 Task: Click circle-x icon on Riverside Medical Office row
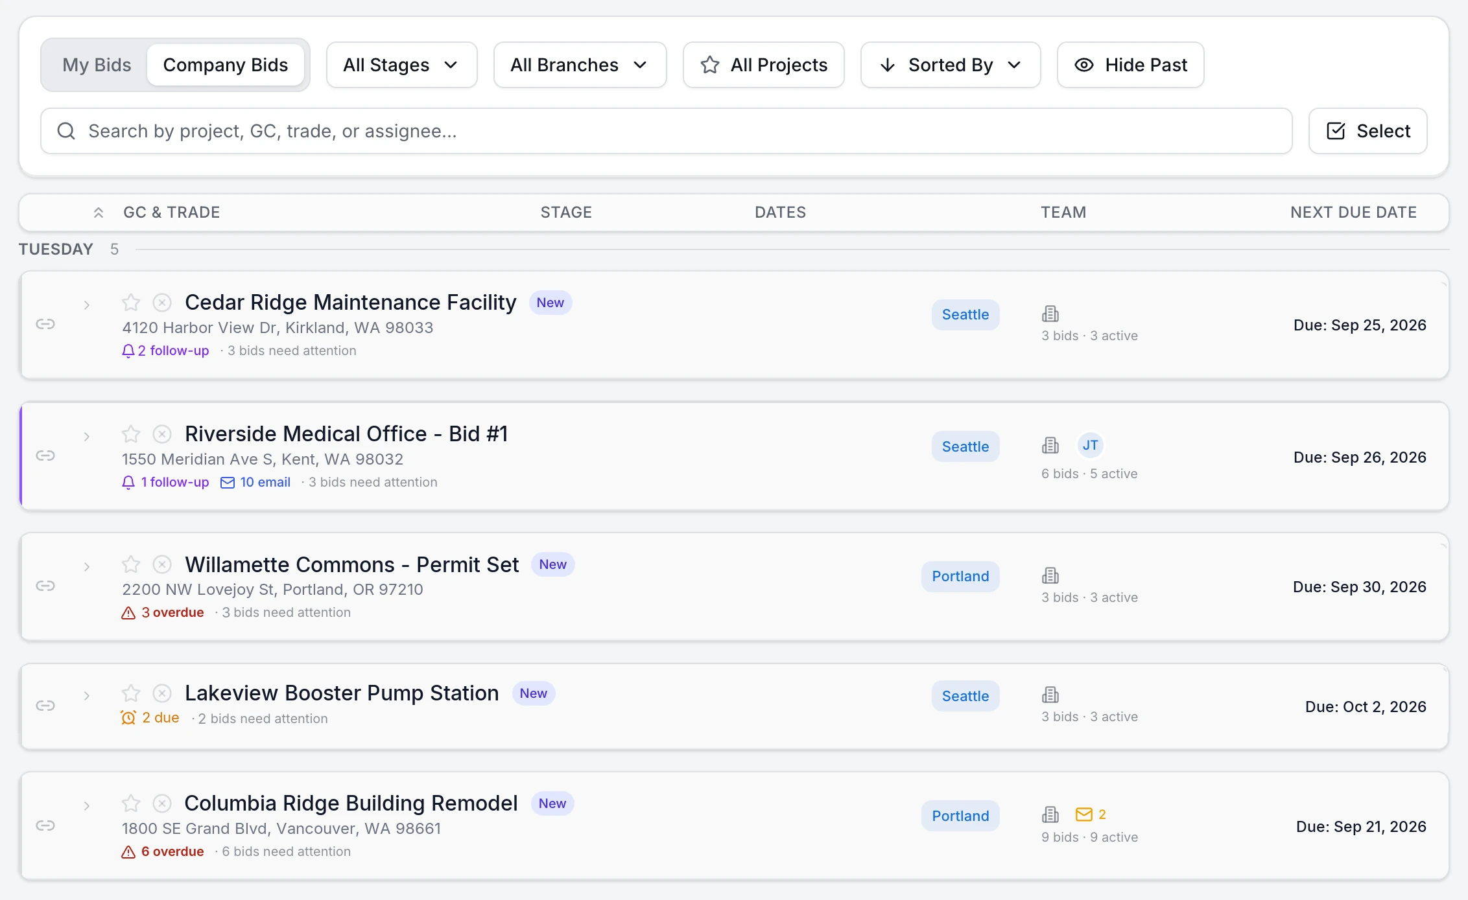pos(162,433)
